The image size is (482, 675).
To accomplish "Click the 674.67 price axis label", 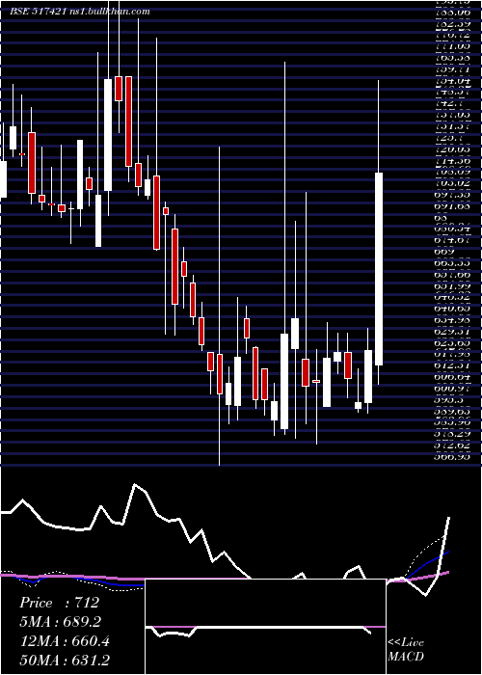I will pyautogui.click(x=452, y=240).
